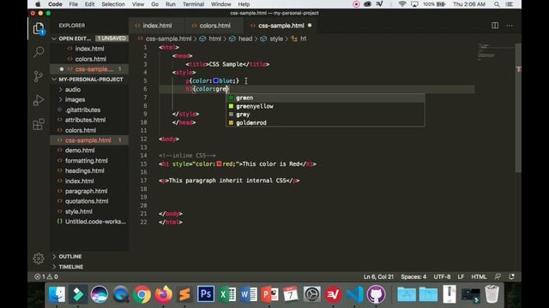Expand the Outline section
The width and height of the screenshot is (549, 308).
70,257
